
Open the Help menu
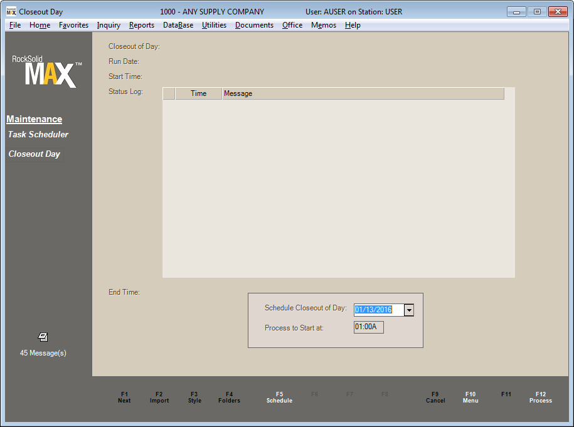coord(353,25)
